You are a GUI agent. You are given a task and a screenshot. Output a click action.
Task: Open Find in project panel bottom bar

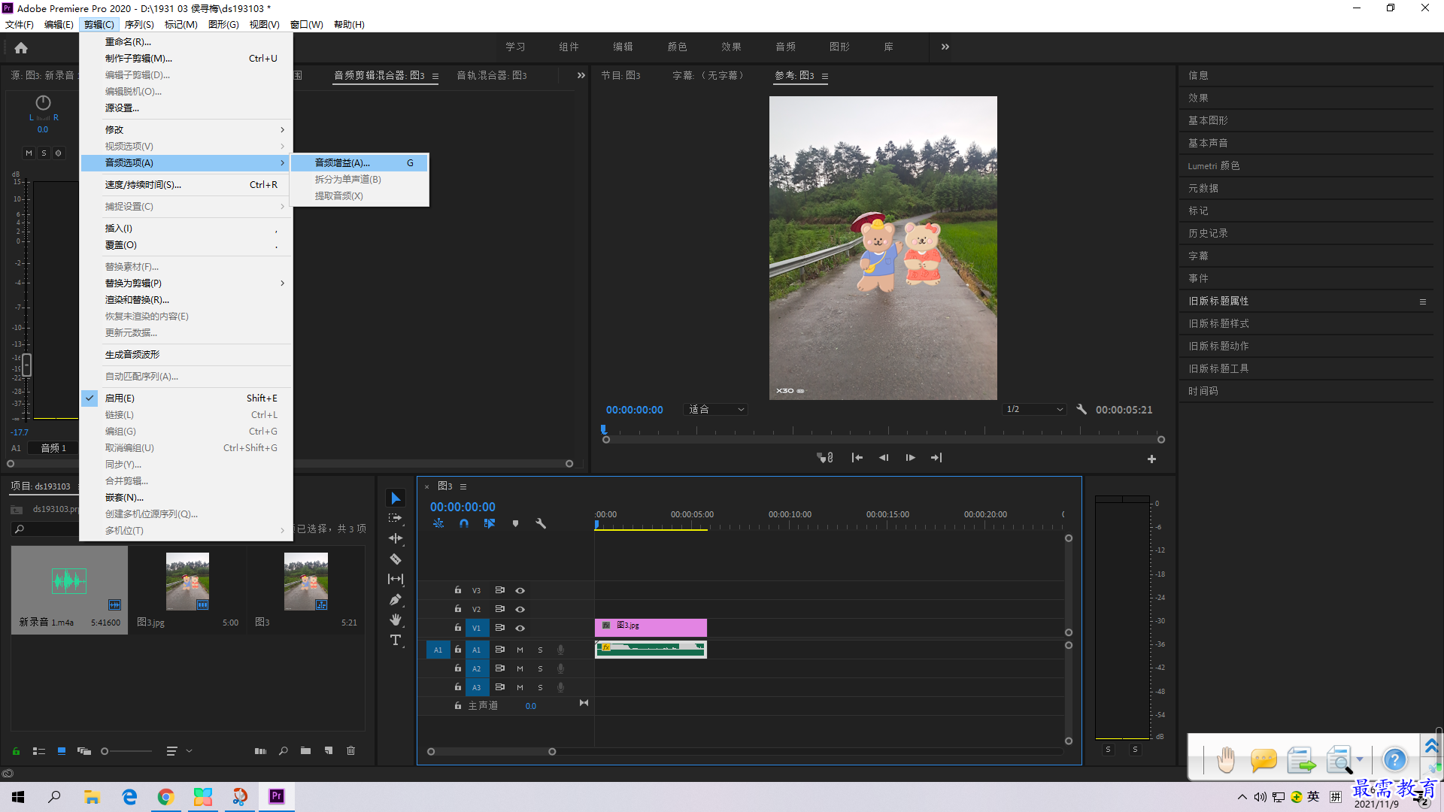(284, 750)
